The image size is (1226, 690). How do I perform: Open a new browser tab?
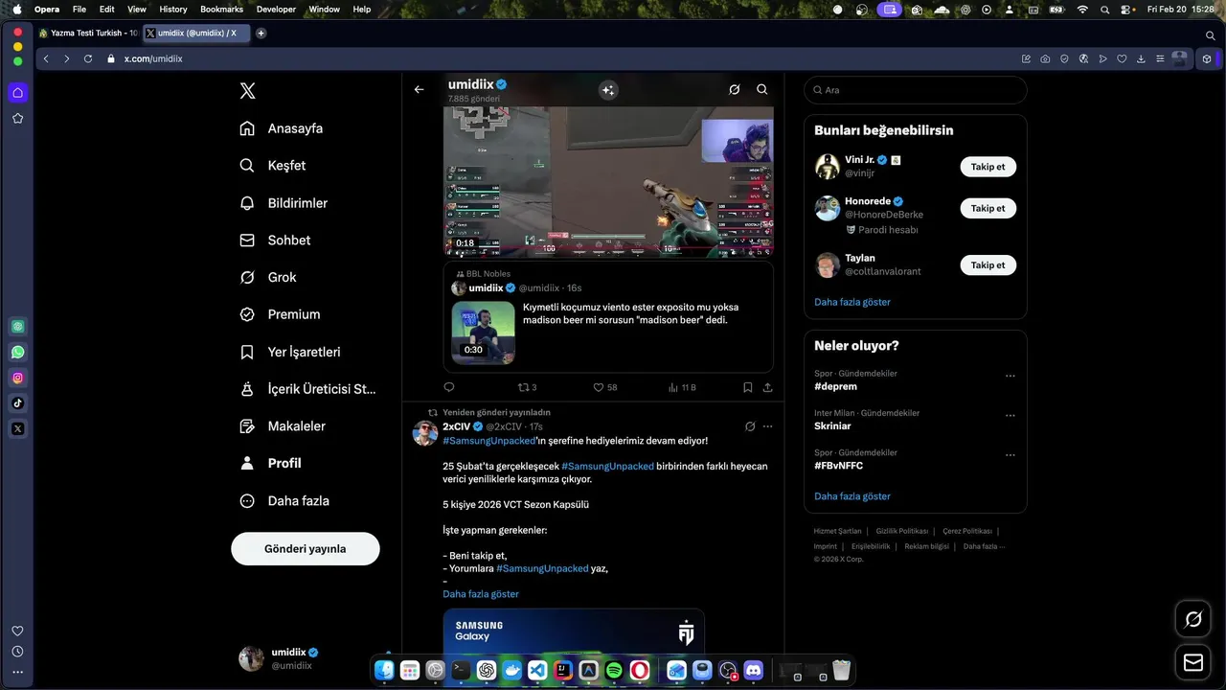click(261, 33)
